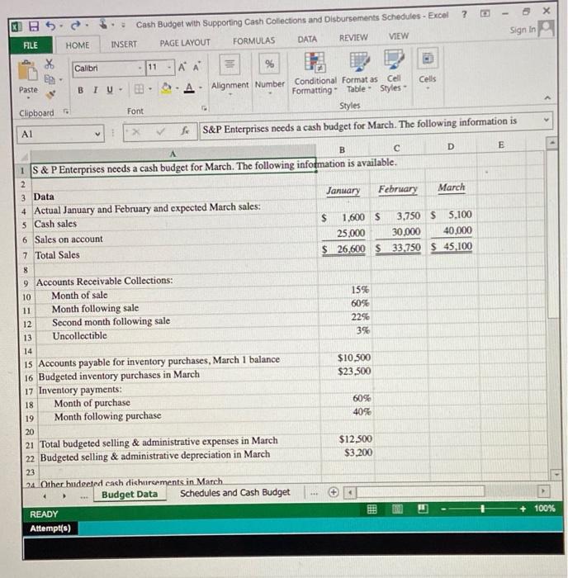Switch to the PAGE LAYOUT tab
The image size is (568, 578).
coord(185,43)
